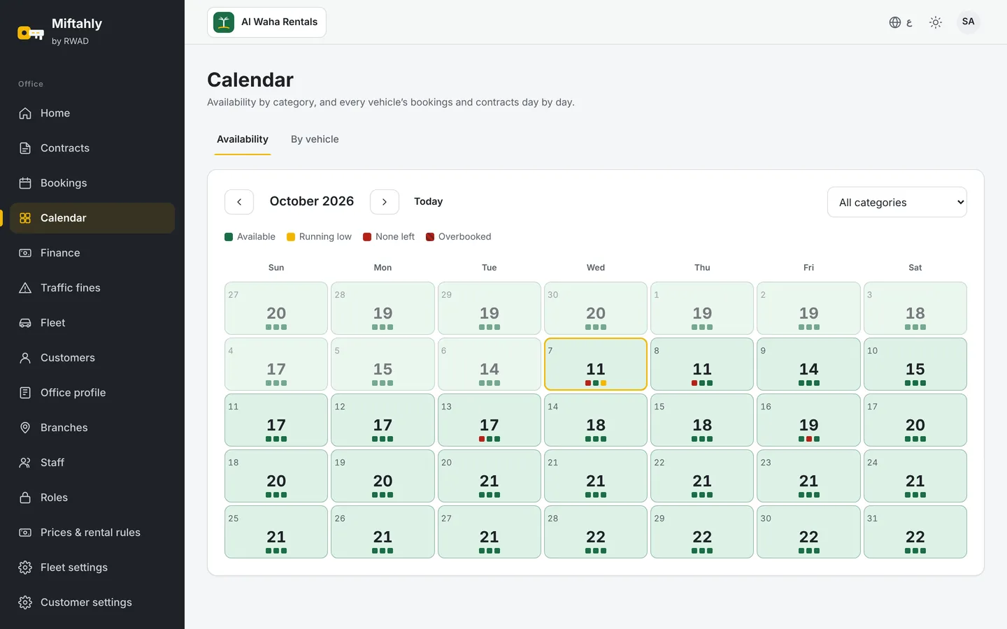This screenshot has height=629, width=1007.
Task: Click the Running low legend label
Action: coord(325,237)
